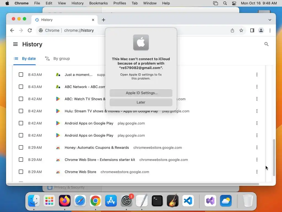Launch Terminal from the dock

[157, 201]
